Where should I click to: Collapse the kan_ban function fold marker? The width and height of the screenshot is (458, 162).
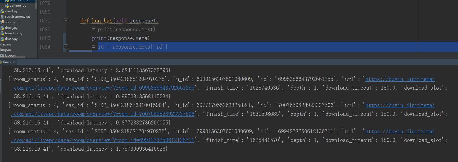tap(66, 21)
